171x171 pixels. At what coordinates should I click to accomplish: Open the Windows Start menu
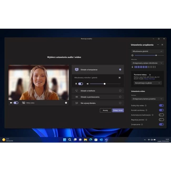click(x=64, y=140)
